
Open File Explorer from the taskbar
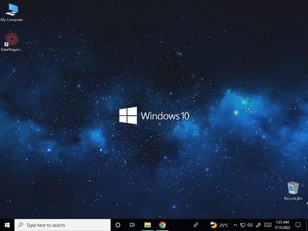[147, 225]
